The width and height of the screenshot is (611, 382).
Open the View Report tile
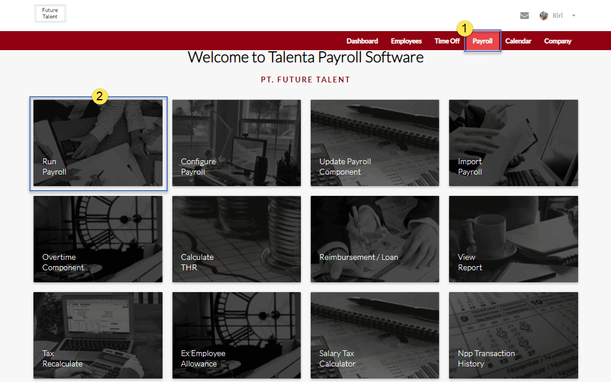pyautogui.click(x=514, y=239)
